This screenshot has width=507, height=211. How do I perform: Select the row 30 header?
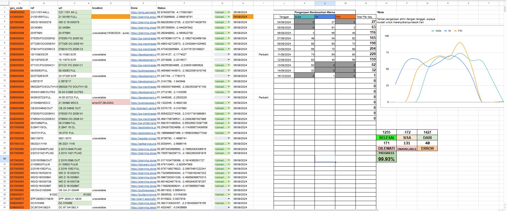coord(5,159)
